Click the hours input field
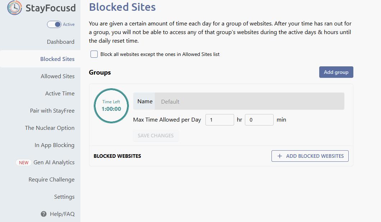Viewport: 381px width, 222px height. 219,120
